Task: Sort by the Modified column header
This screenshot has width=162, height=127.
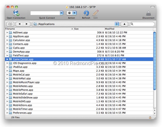Action: (x=129, y=29)
